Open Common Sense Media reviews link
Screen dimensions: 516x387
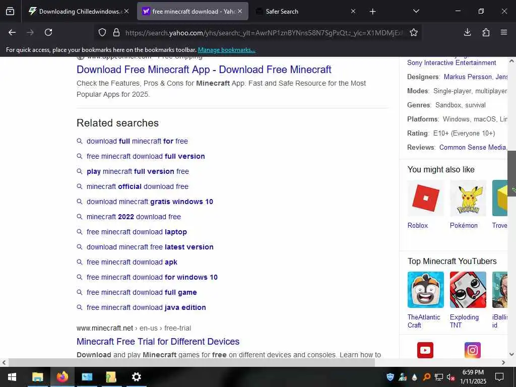coord(473,148)
